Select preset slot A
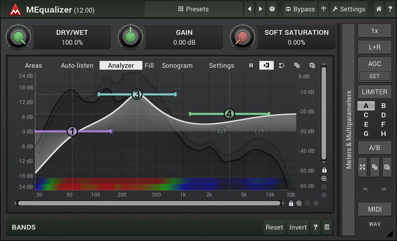Viewport: 397px width, 241px height. coord(366,106)
